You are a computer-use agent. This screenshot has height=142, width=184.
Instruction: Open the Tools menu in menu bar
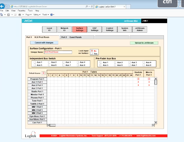point(30,11)
